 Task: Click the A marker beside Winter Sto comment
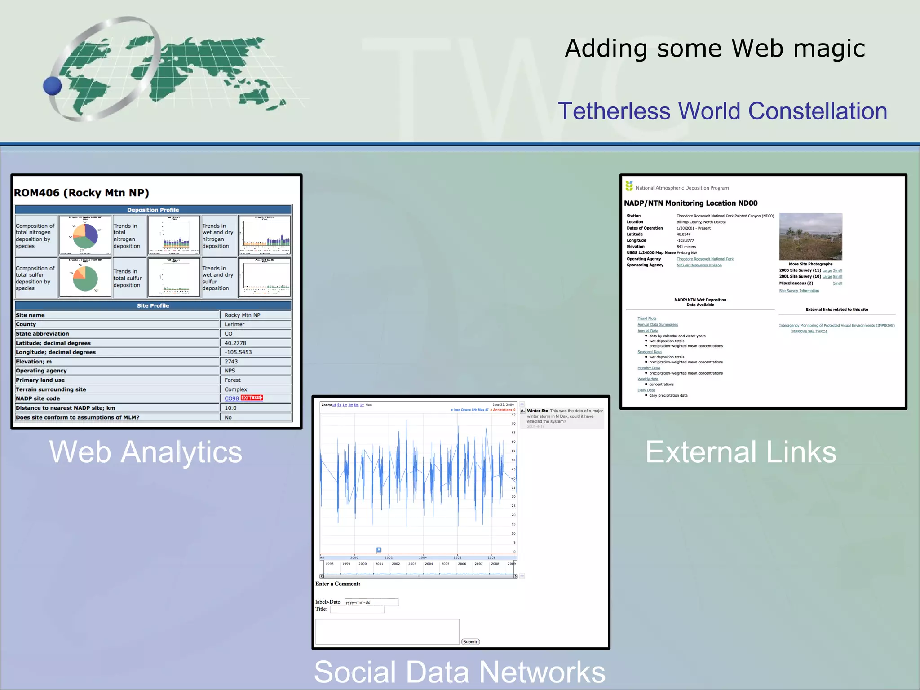(x=522, y=411)
